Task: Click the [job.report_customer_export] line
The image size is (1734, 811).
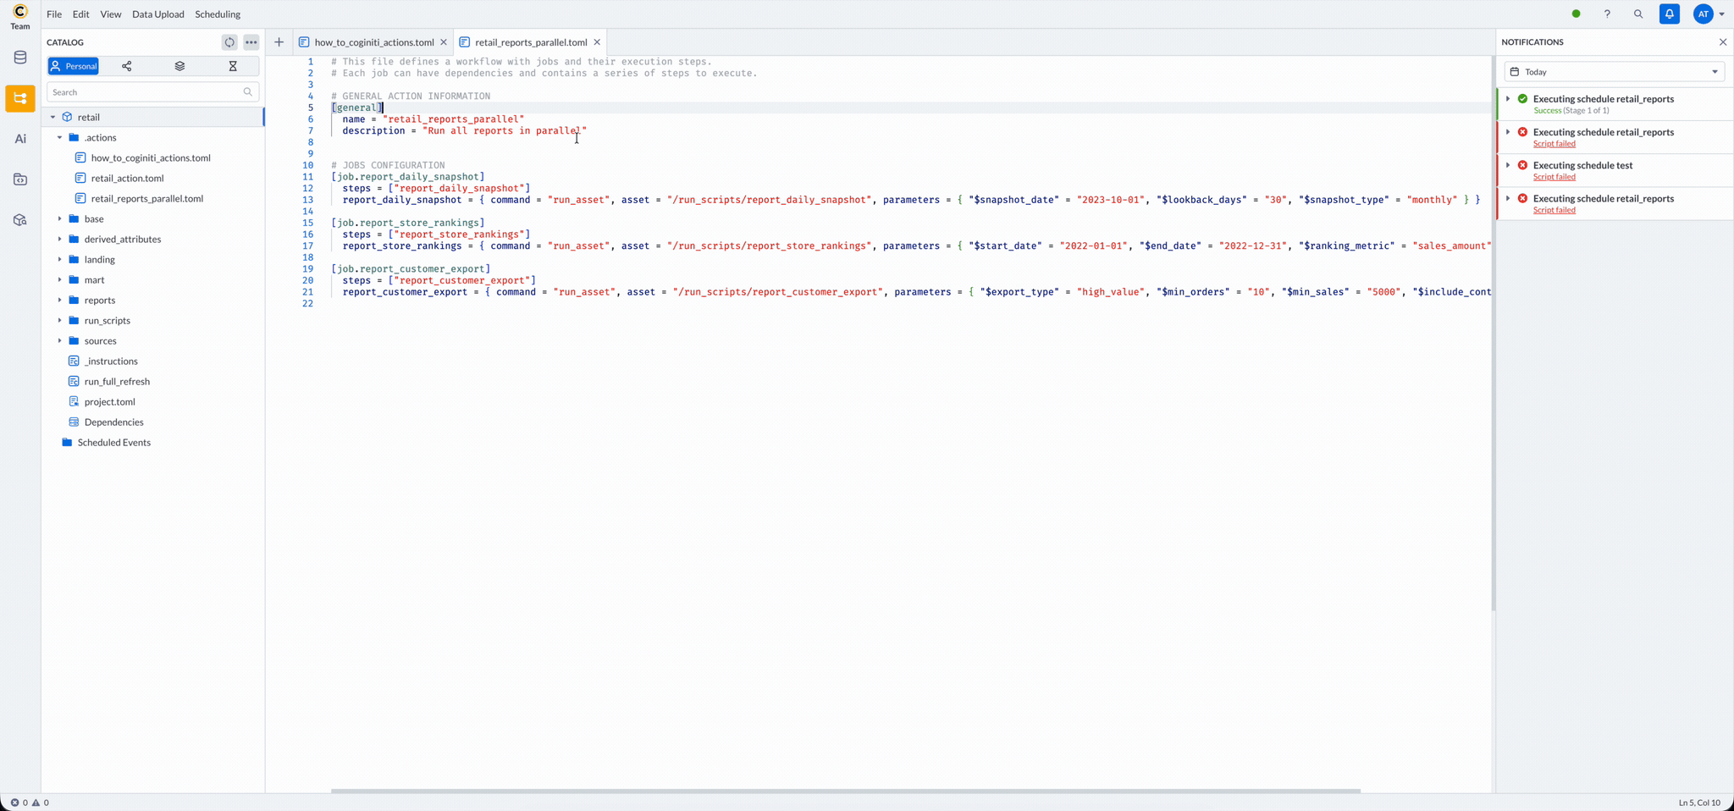Action: 411,269
